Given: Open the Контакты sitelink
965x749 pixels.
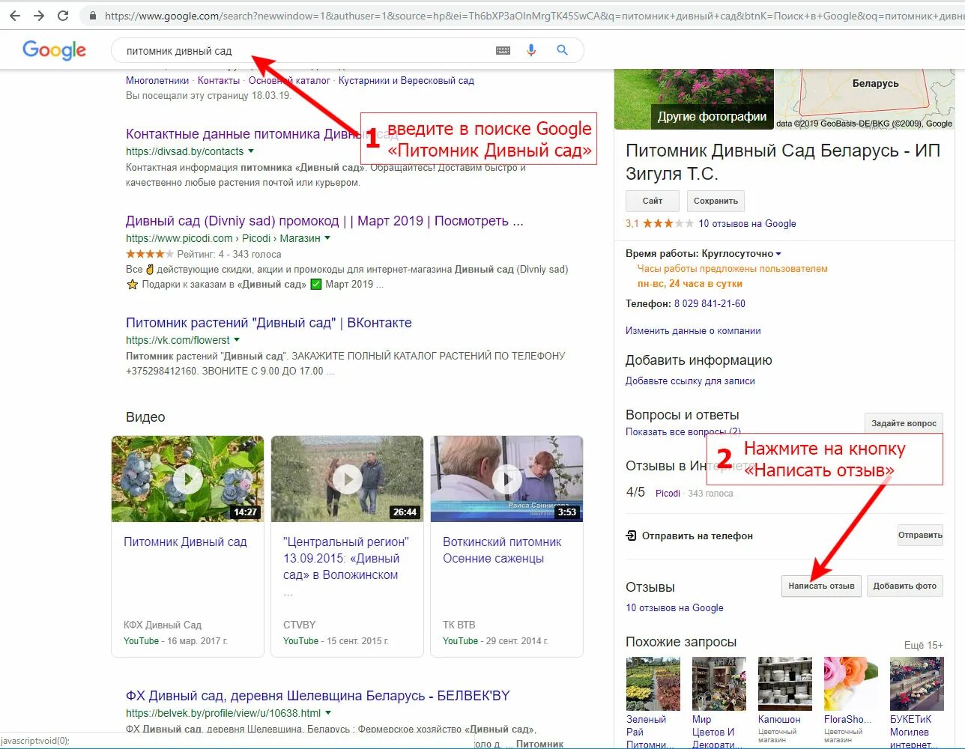Looking at the screenshot, I should click(x=219, y=80).
